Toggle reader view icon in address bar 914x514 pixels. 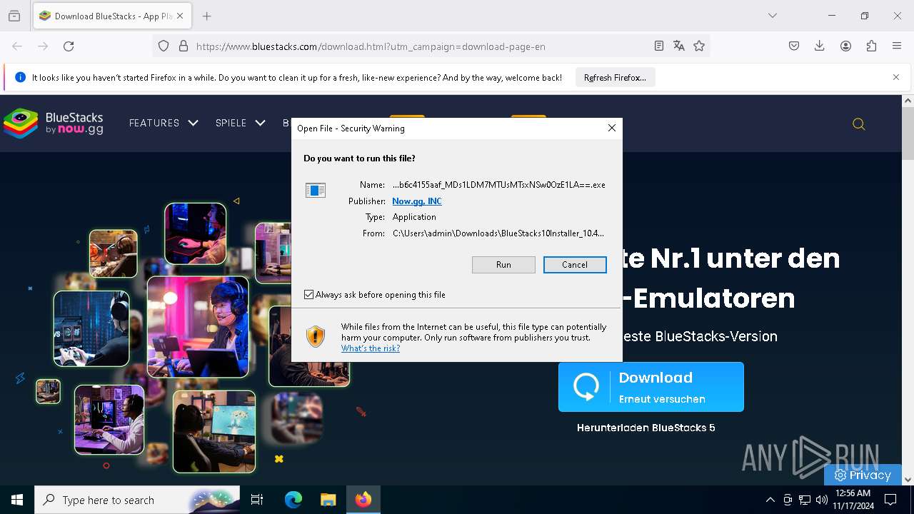(659, 46)
